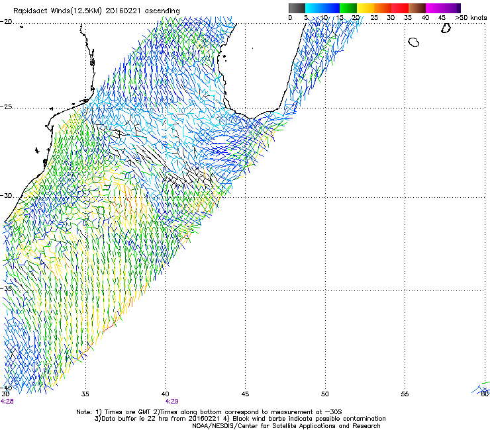The height and width of the screenshot is (430, 490).
Task: Click the '35' longitude label on bottom axis
Action: (x=85, y=394)
